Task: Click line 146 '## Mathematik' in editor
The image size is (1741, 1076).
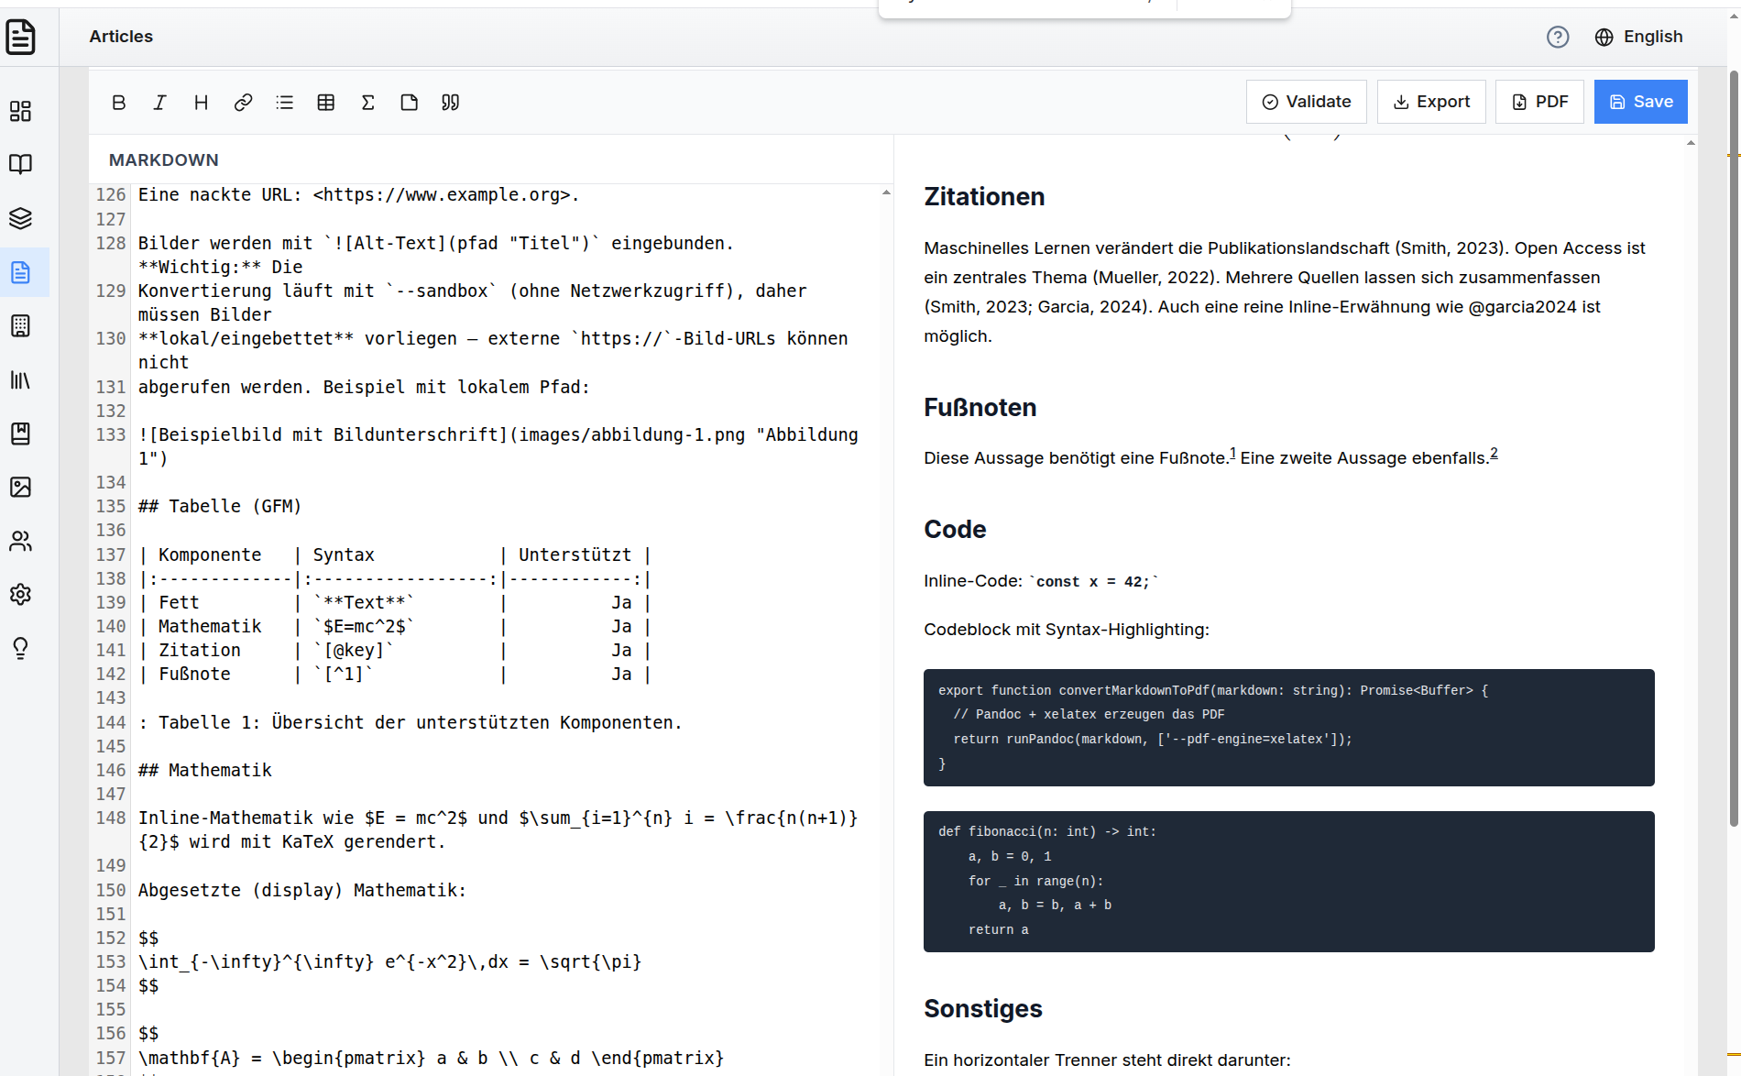Action: [205, 770]
